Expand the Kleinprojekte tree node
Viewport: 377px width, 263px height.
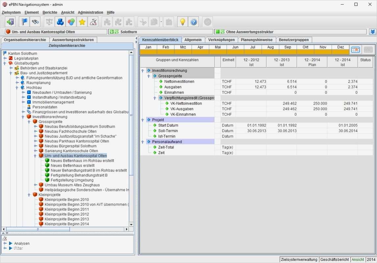(29, 195)
